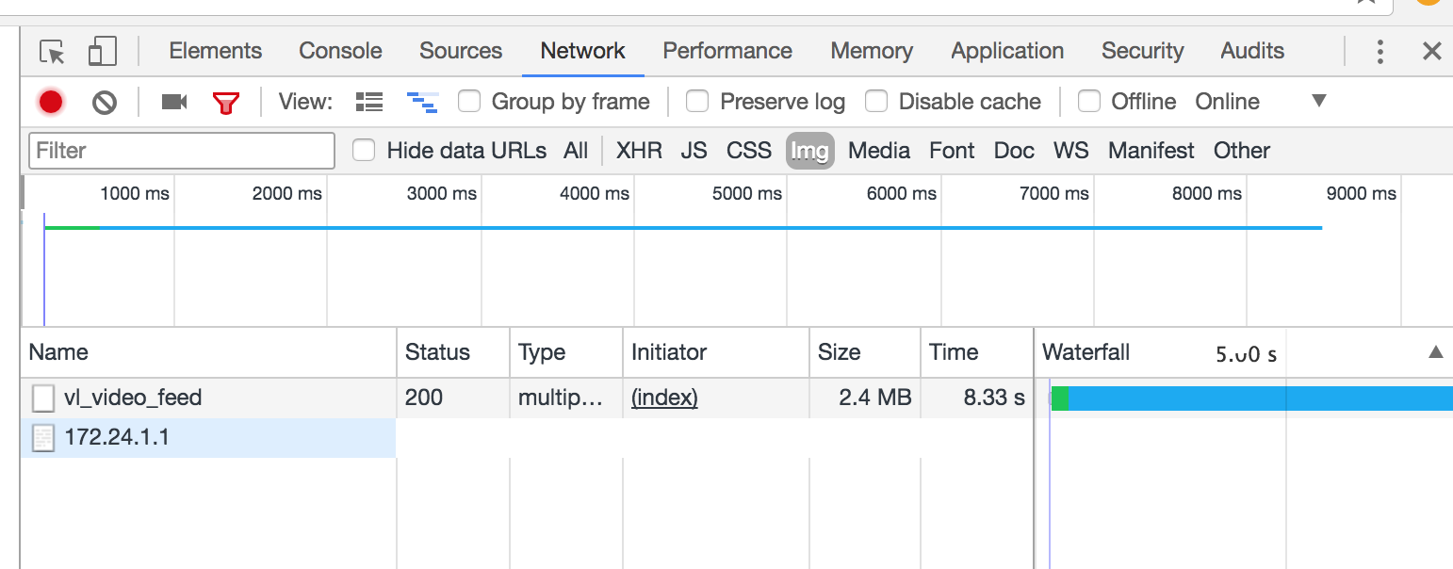Screen dimensions: 1453x569
Task: Open the Performance tab
Action: pyautogui.click(x=727, y=51)
